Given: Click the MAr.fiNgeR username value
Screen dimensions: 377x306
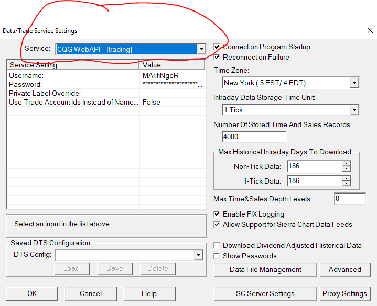Looking at the screenshot, I should coord(160,75).
